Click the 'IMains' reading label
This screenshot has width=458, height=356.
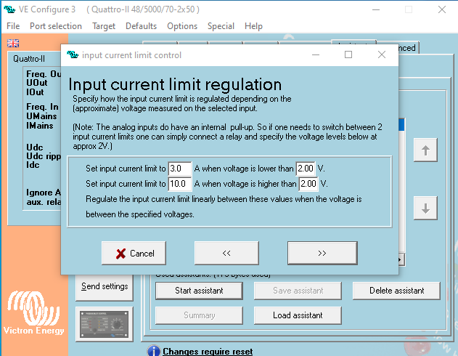[x=40, y=126]
